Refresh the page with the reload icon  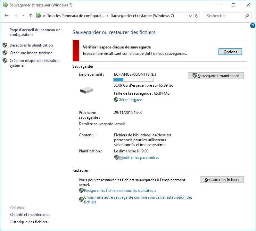197,16
